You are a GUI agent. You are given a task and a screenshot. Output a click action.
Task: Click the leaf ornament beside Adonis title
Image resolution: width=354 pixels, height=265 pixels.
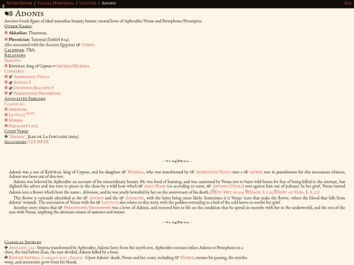click(9, 14)
